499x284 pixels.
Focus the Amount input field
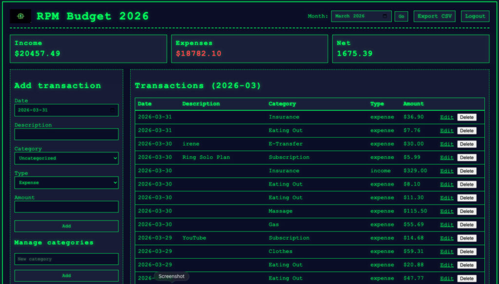pos(66,207)
